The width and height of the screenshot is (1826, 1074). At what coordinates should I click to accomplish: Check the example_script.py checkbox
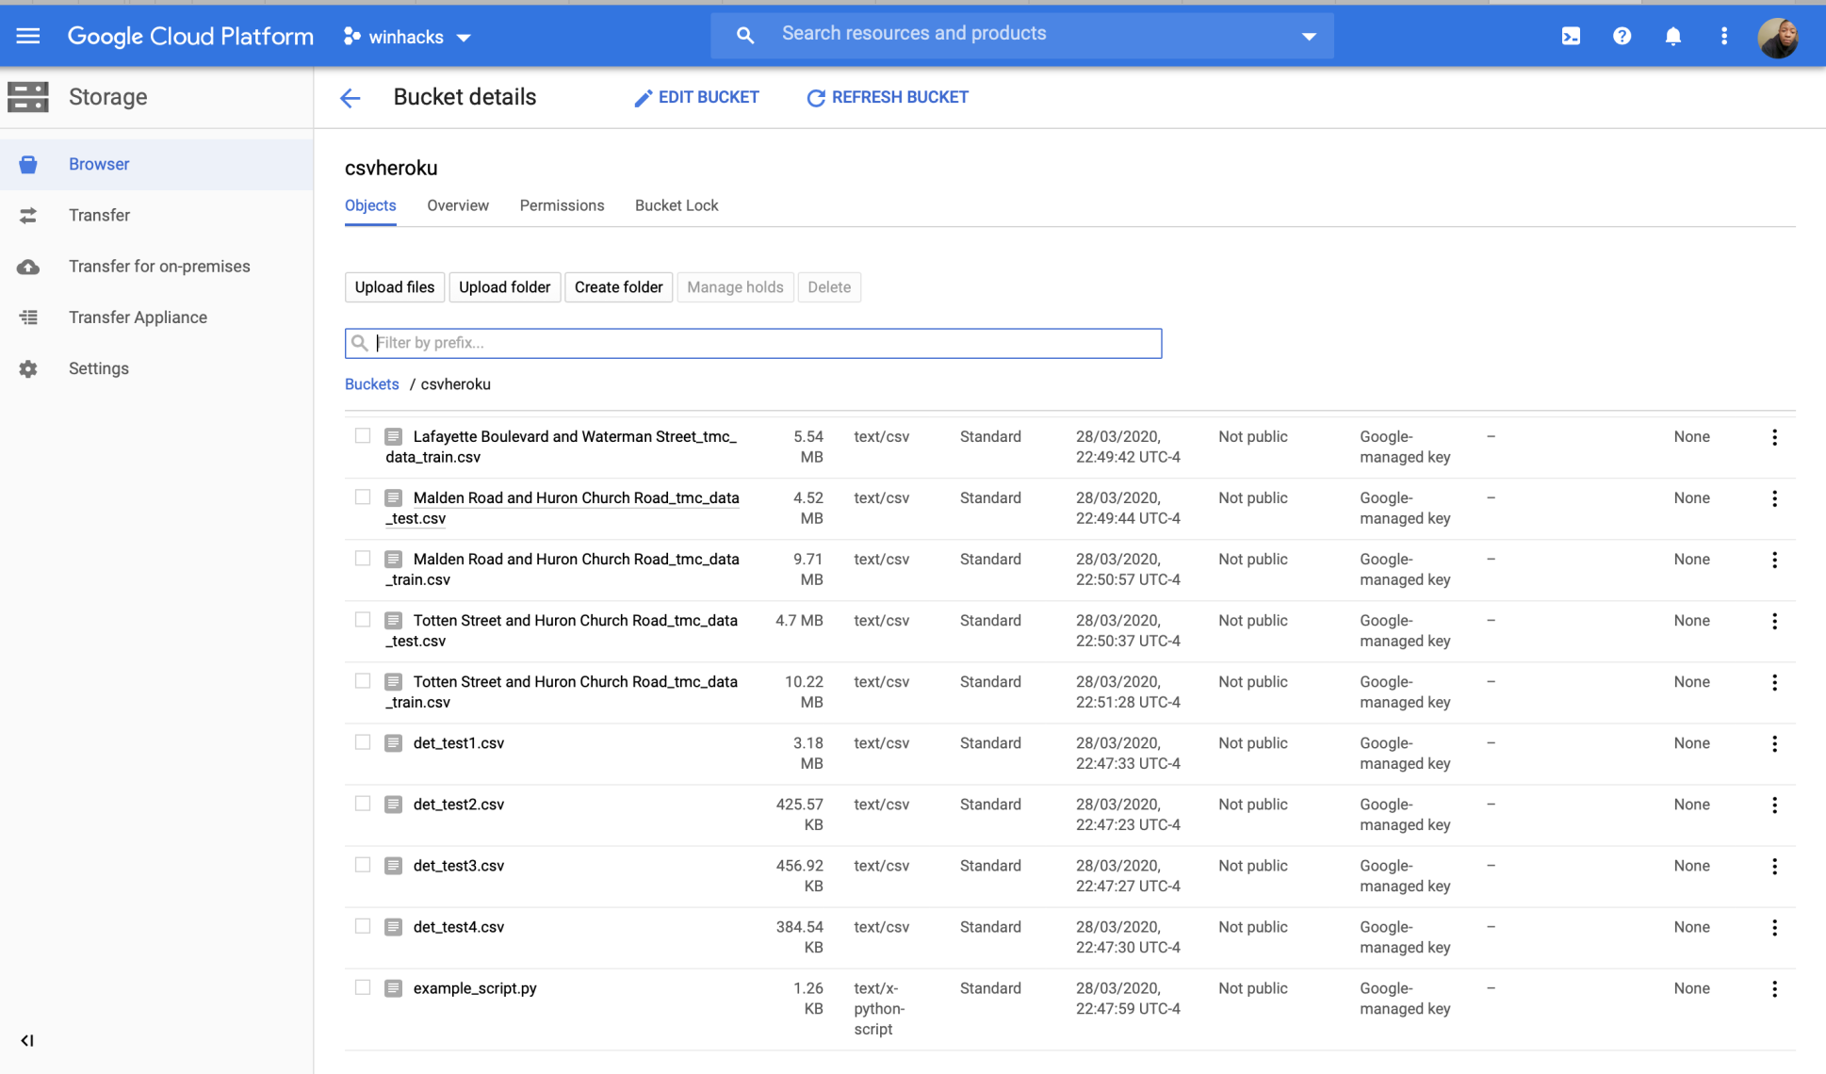(363, 987)
